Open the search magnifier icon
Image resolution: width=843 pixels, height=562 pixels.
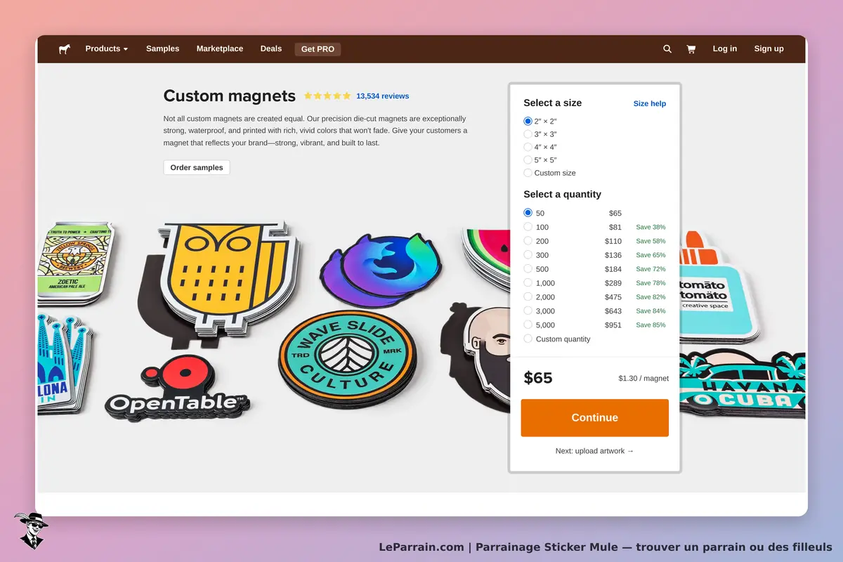click(667, 49)
